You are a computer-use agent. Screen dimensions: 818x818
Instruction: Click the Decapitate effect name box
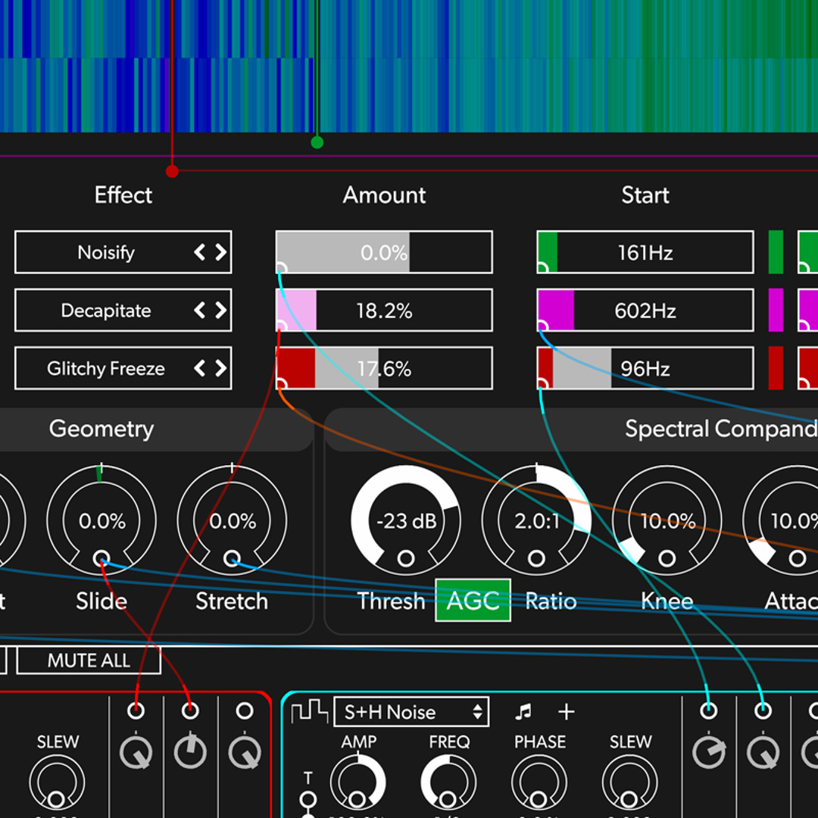click(x=106, y=311)
